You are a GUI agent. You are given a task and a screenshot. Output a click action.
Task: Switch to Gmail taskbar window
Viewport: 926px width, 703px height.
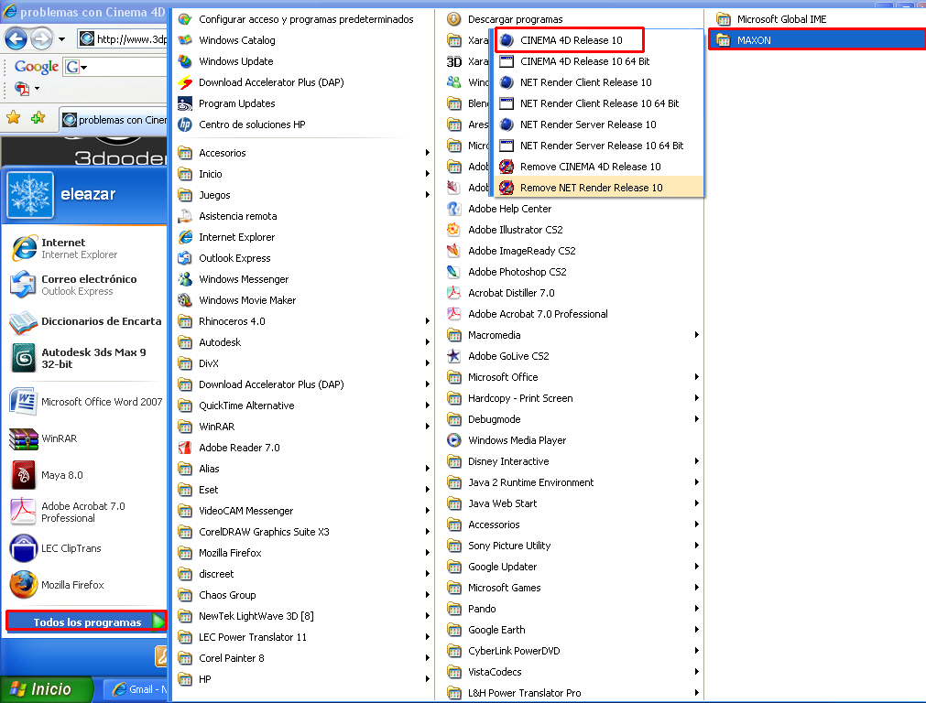point(137,689)
